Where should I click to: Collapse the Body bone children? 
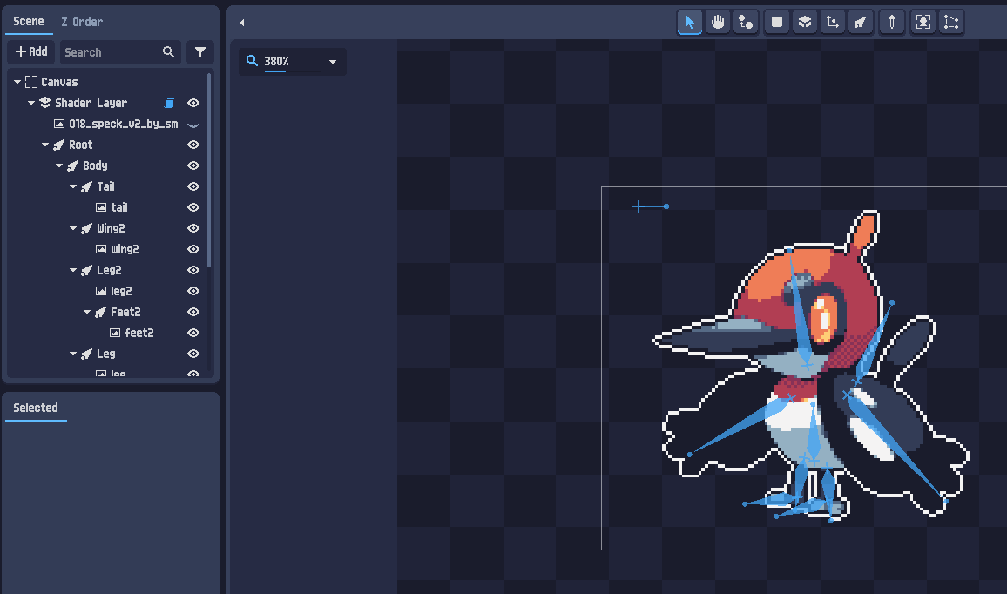click(59, 165)
